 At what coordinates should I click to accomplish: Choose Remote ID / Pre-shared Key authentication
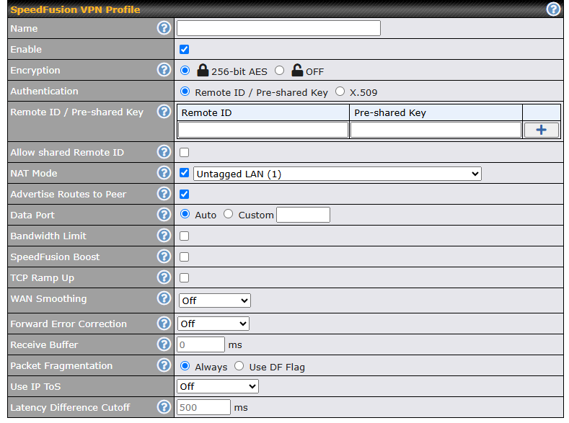[x=185, y=92]
